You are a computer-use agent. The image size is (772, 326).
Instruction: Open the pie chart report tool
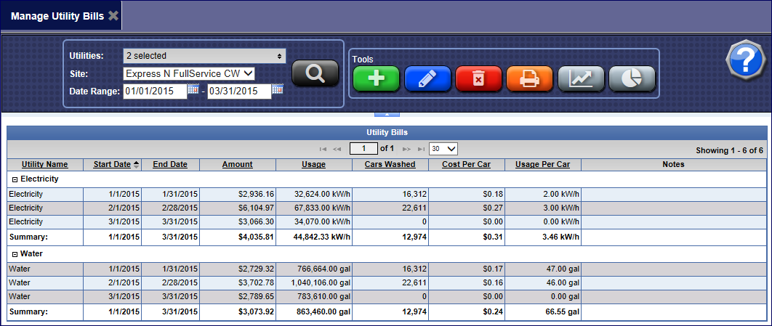tap(632, 78)
